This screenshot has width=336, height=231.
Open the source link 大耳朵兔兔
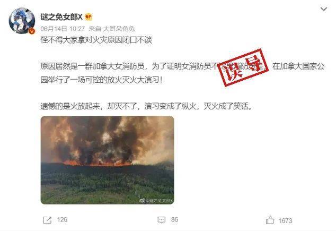119,29
